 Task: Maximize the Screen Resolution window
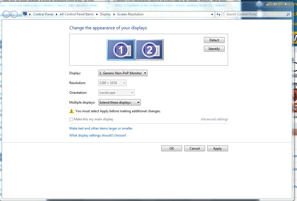coord(275,4)
